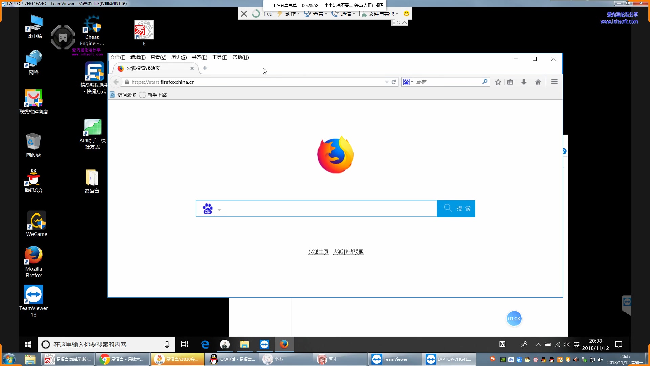This screenshot has width=650, height=366.
Task: Open Task View in remote taskbar
Action: (185, 344)
